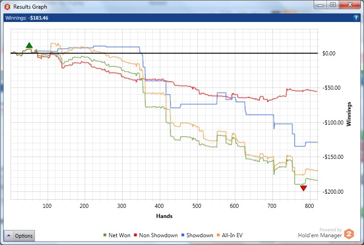
Task: Click the Hold'em Manager 2 logo icon
Action: pos(349,234)
